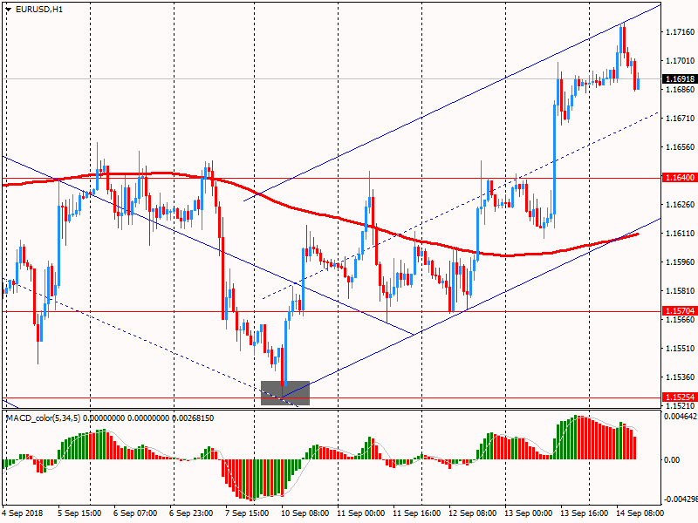698x523 pixels.
Task: Click the MACD scale value 0.004642
Action: 681,417
